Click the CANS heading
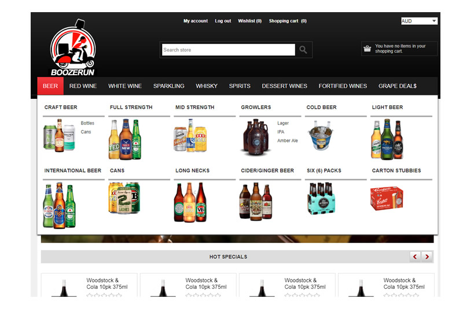 pyautogui.click(x=117, y=171)
